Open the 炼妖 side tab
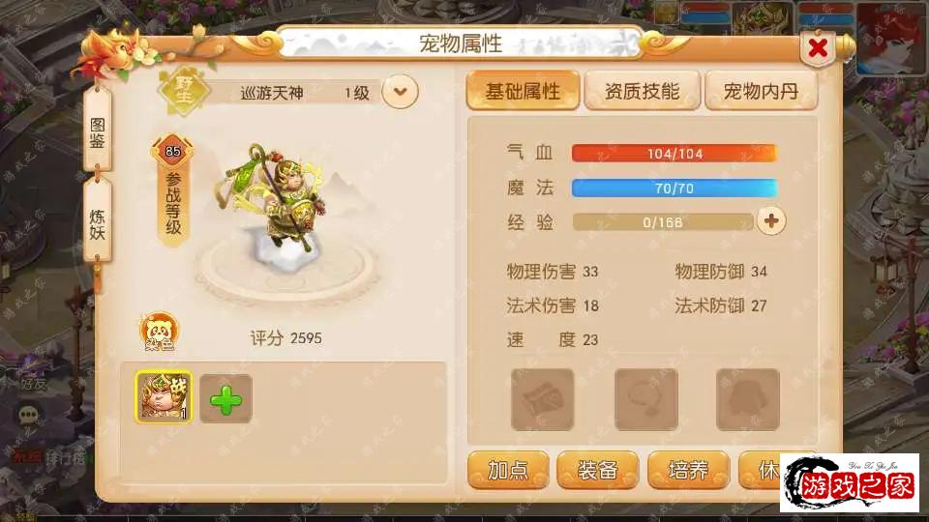929x522 pixels. tap(97, 222)
